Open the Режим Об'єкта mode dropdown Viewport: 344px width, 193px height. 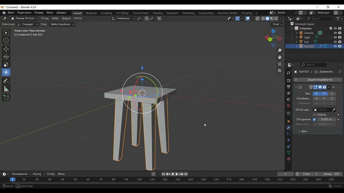pos(24,18)
